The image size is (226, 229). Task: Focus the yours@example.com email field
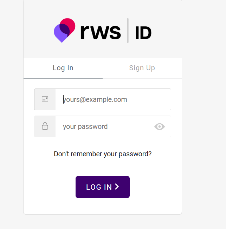point(112,99)
